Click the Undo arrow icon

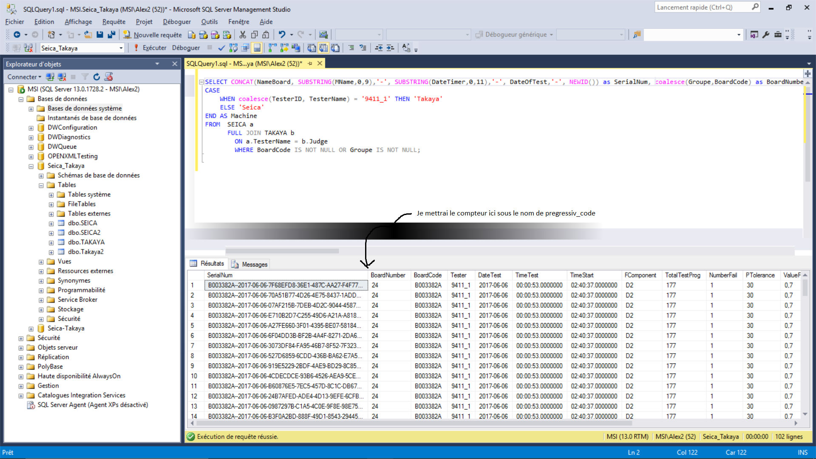282,35
